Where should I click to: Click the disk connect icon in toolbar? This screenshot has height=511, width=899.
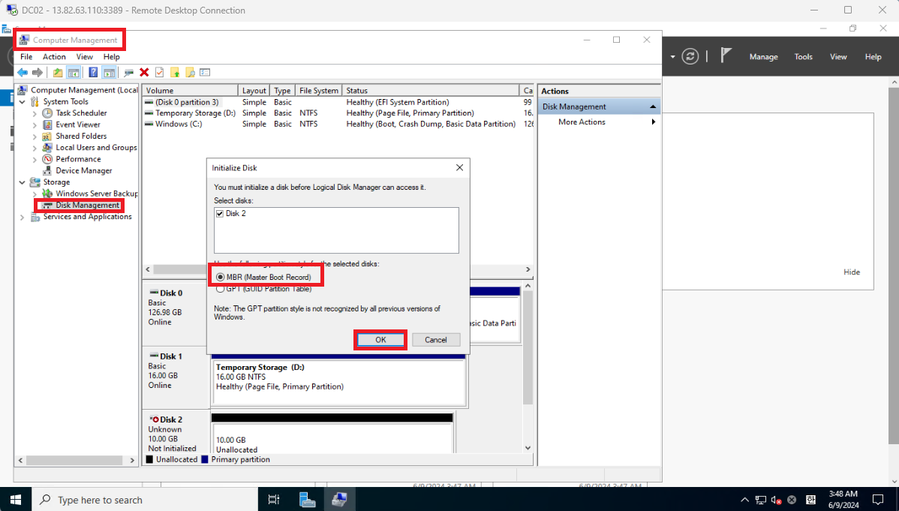coord(129,72)
